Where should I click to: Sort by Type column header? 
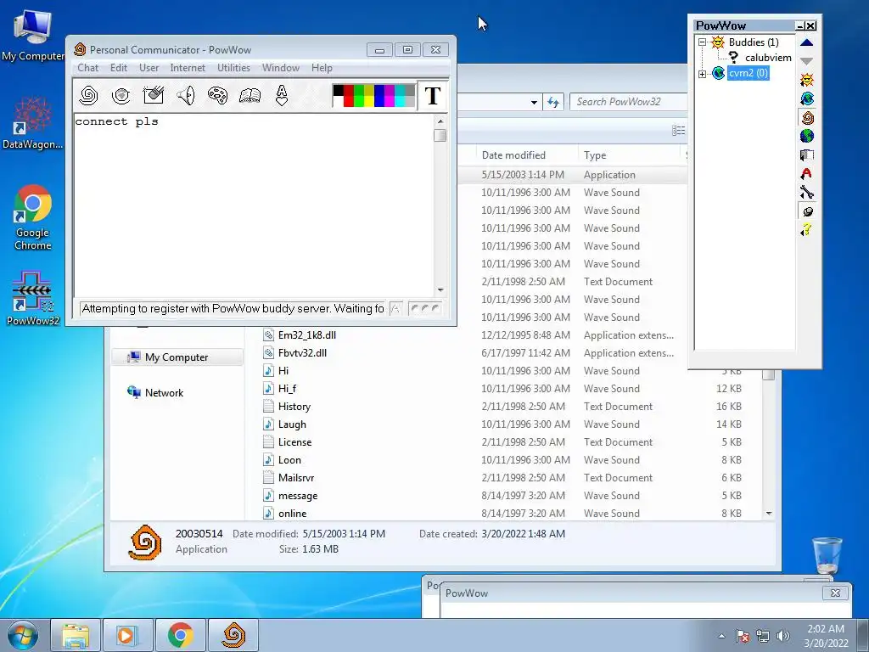(629, 155)
